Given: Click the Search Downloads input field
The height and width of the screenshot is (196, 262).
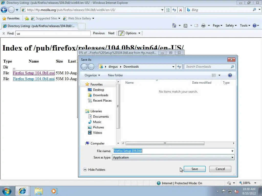Looking at the screenshot, I should pyautogui.click(x=207, y=67).
